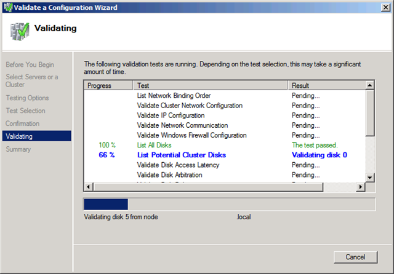
Task: Select the Validate Network Communication row
Action: pyautogui.click(x=225, y=125)
